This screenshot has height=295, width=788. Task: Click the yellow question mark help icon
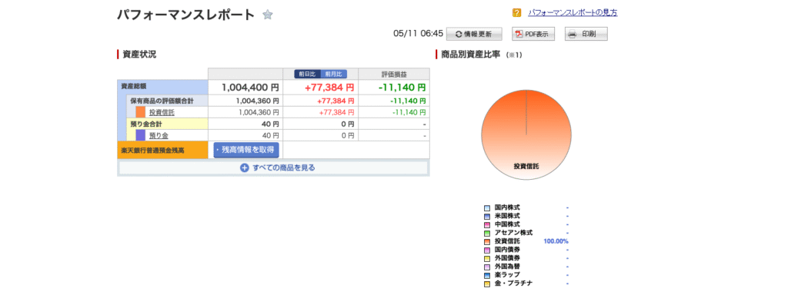(516, 13)
